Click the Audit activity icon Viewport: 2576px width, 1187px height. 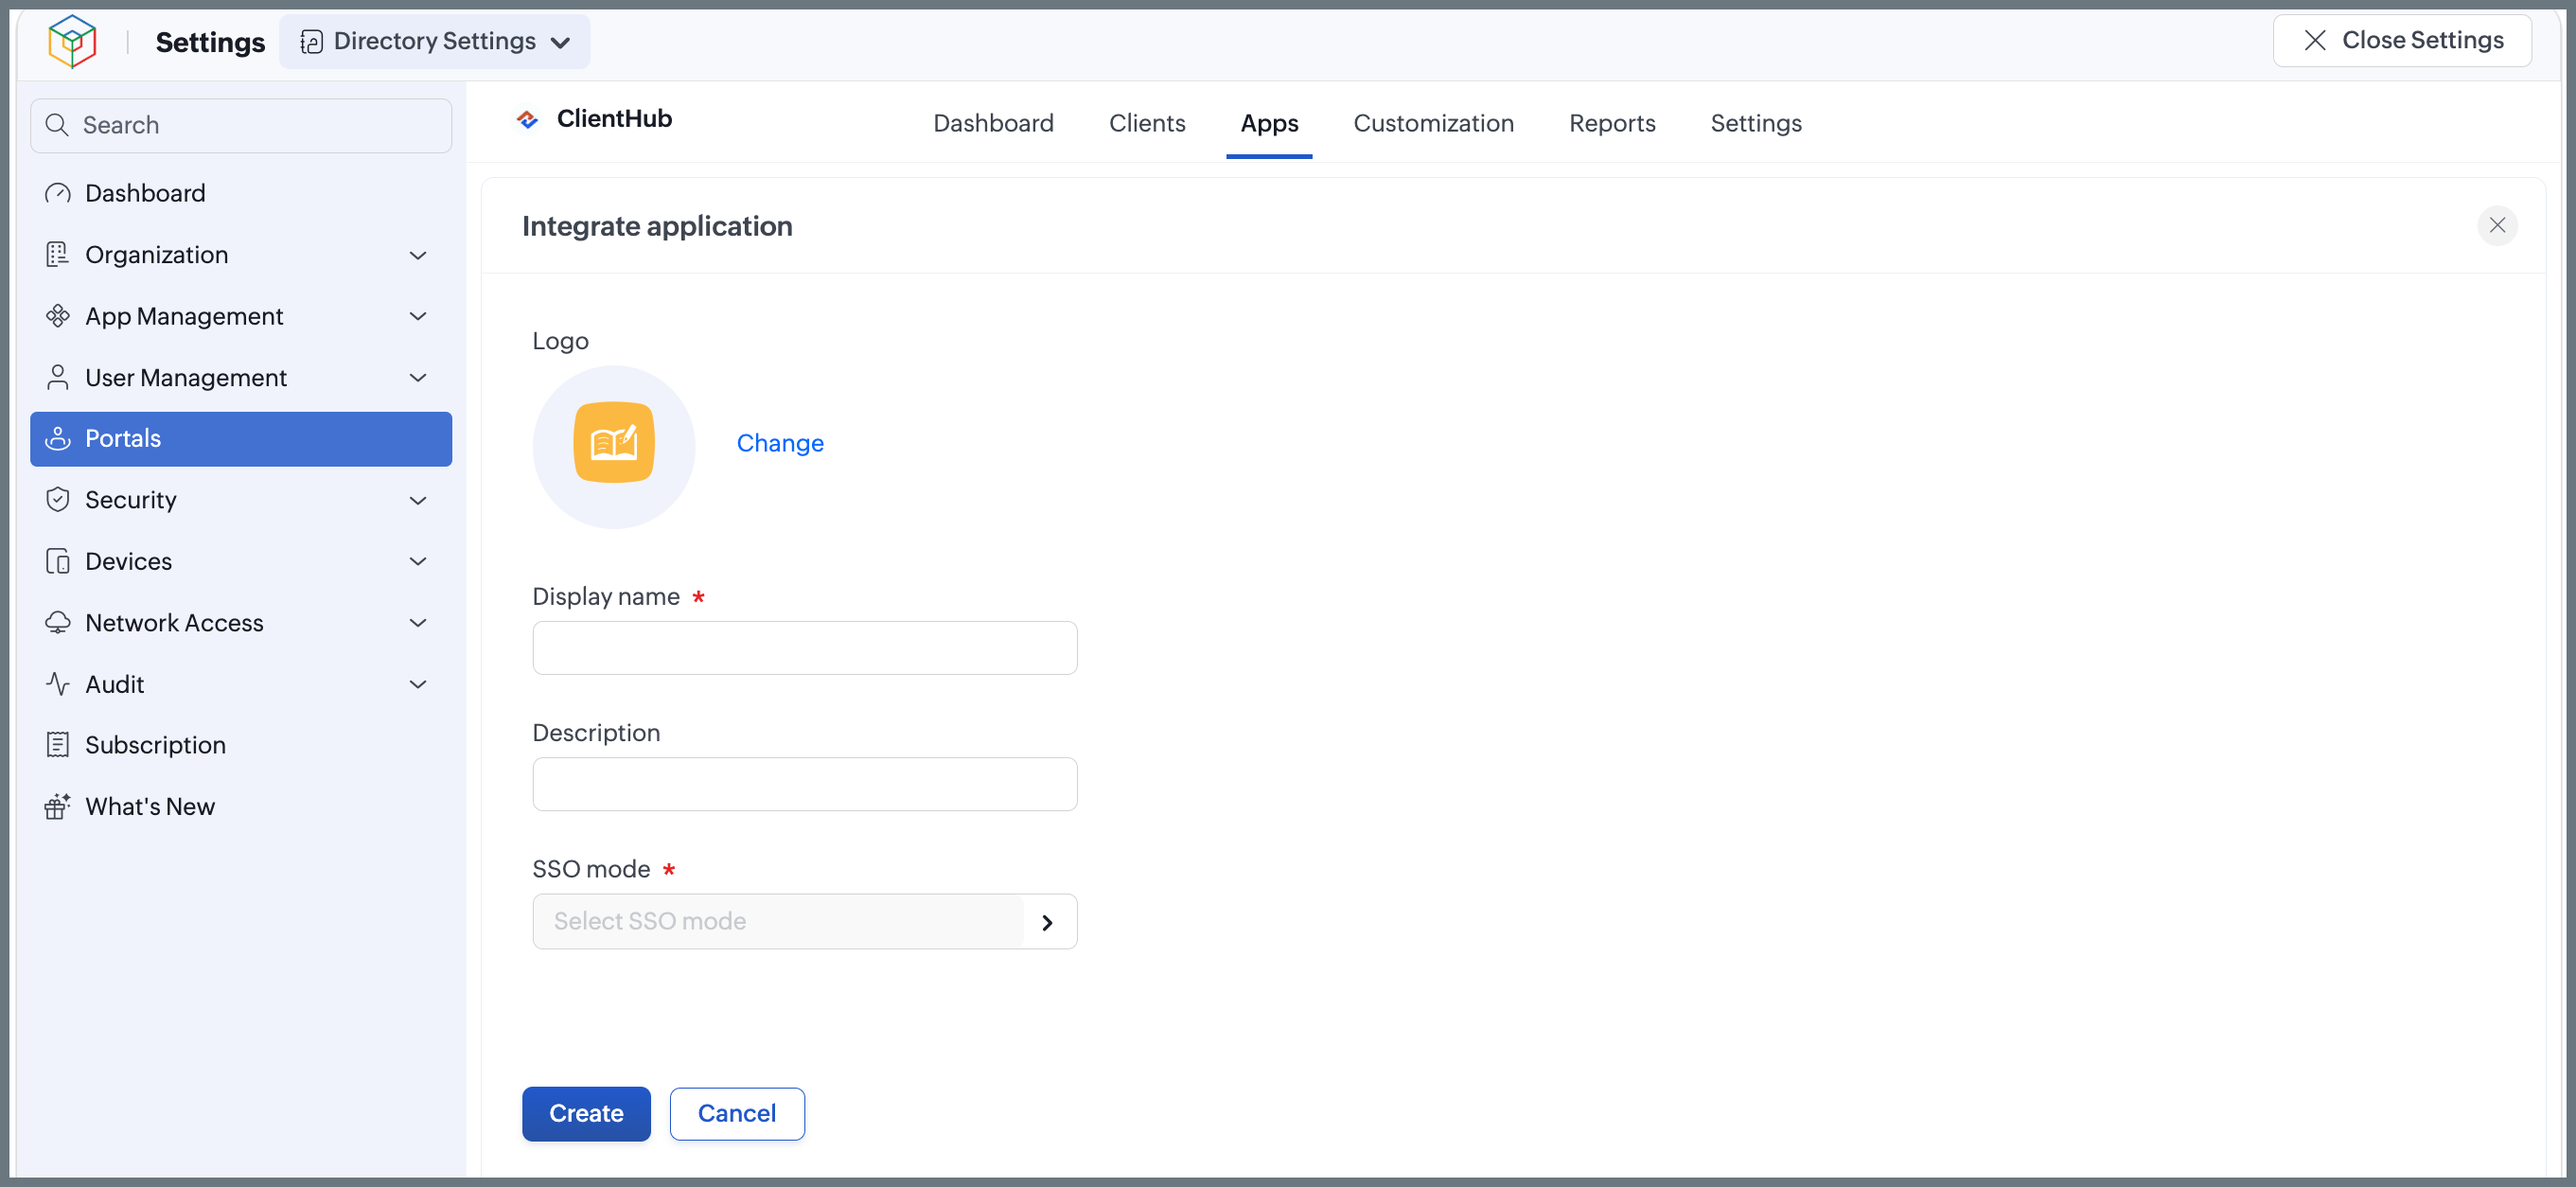(x=58, y=684)
